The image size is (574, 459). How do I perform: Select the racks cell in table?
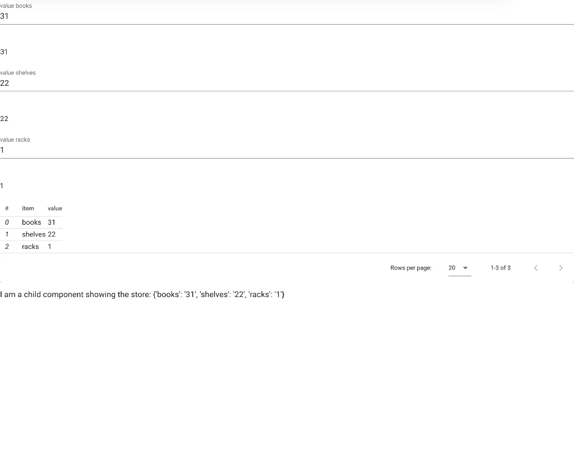(30, 247)
